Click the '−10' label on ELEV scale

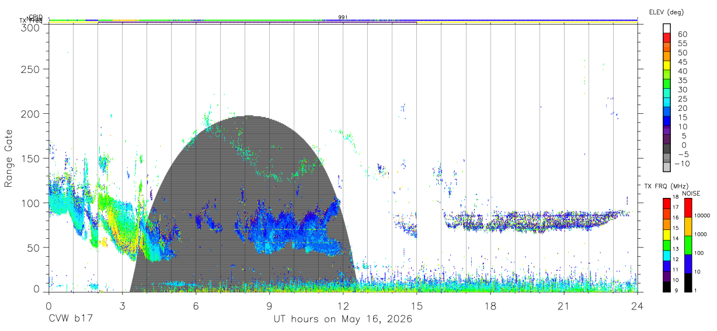tap(681, 164)
